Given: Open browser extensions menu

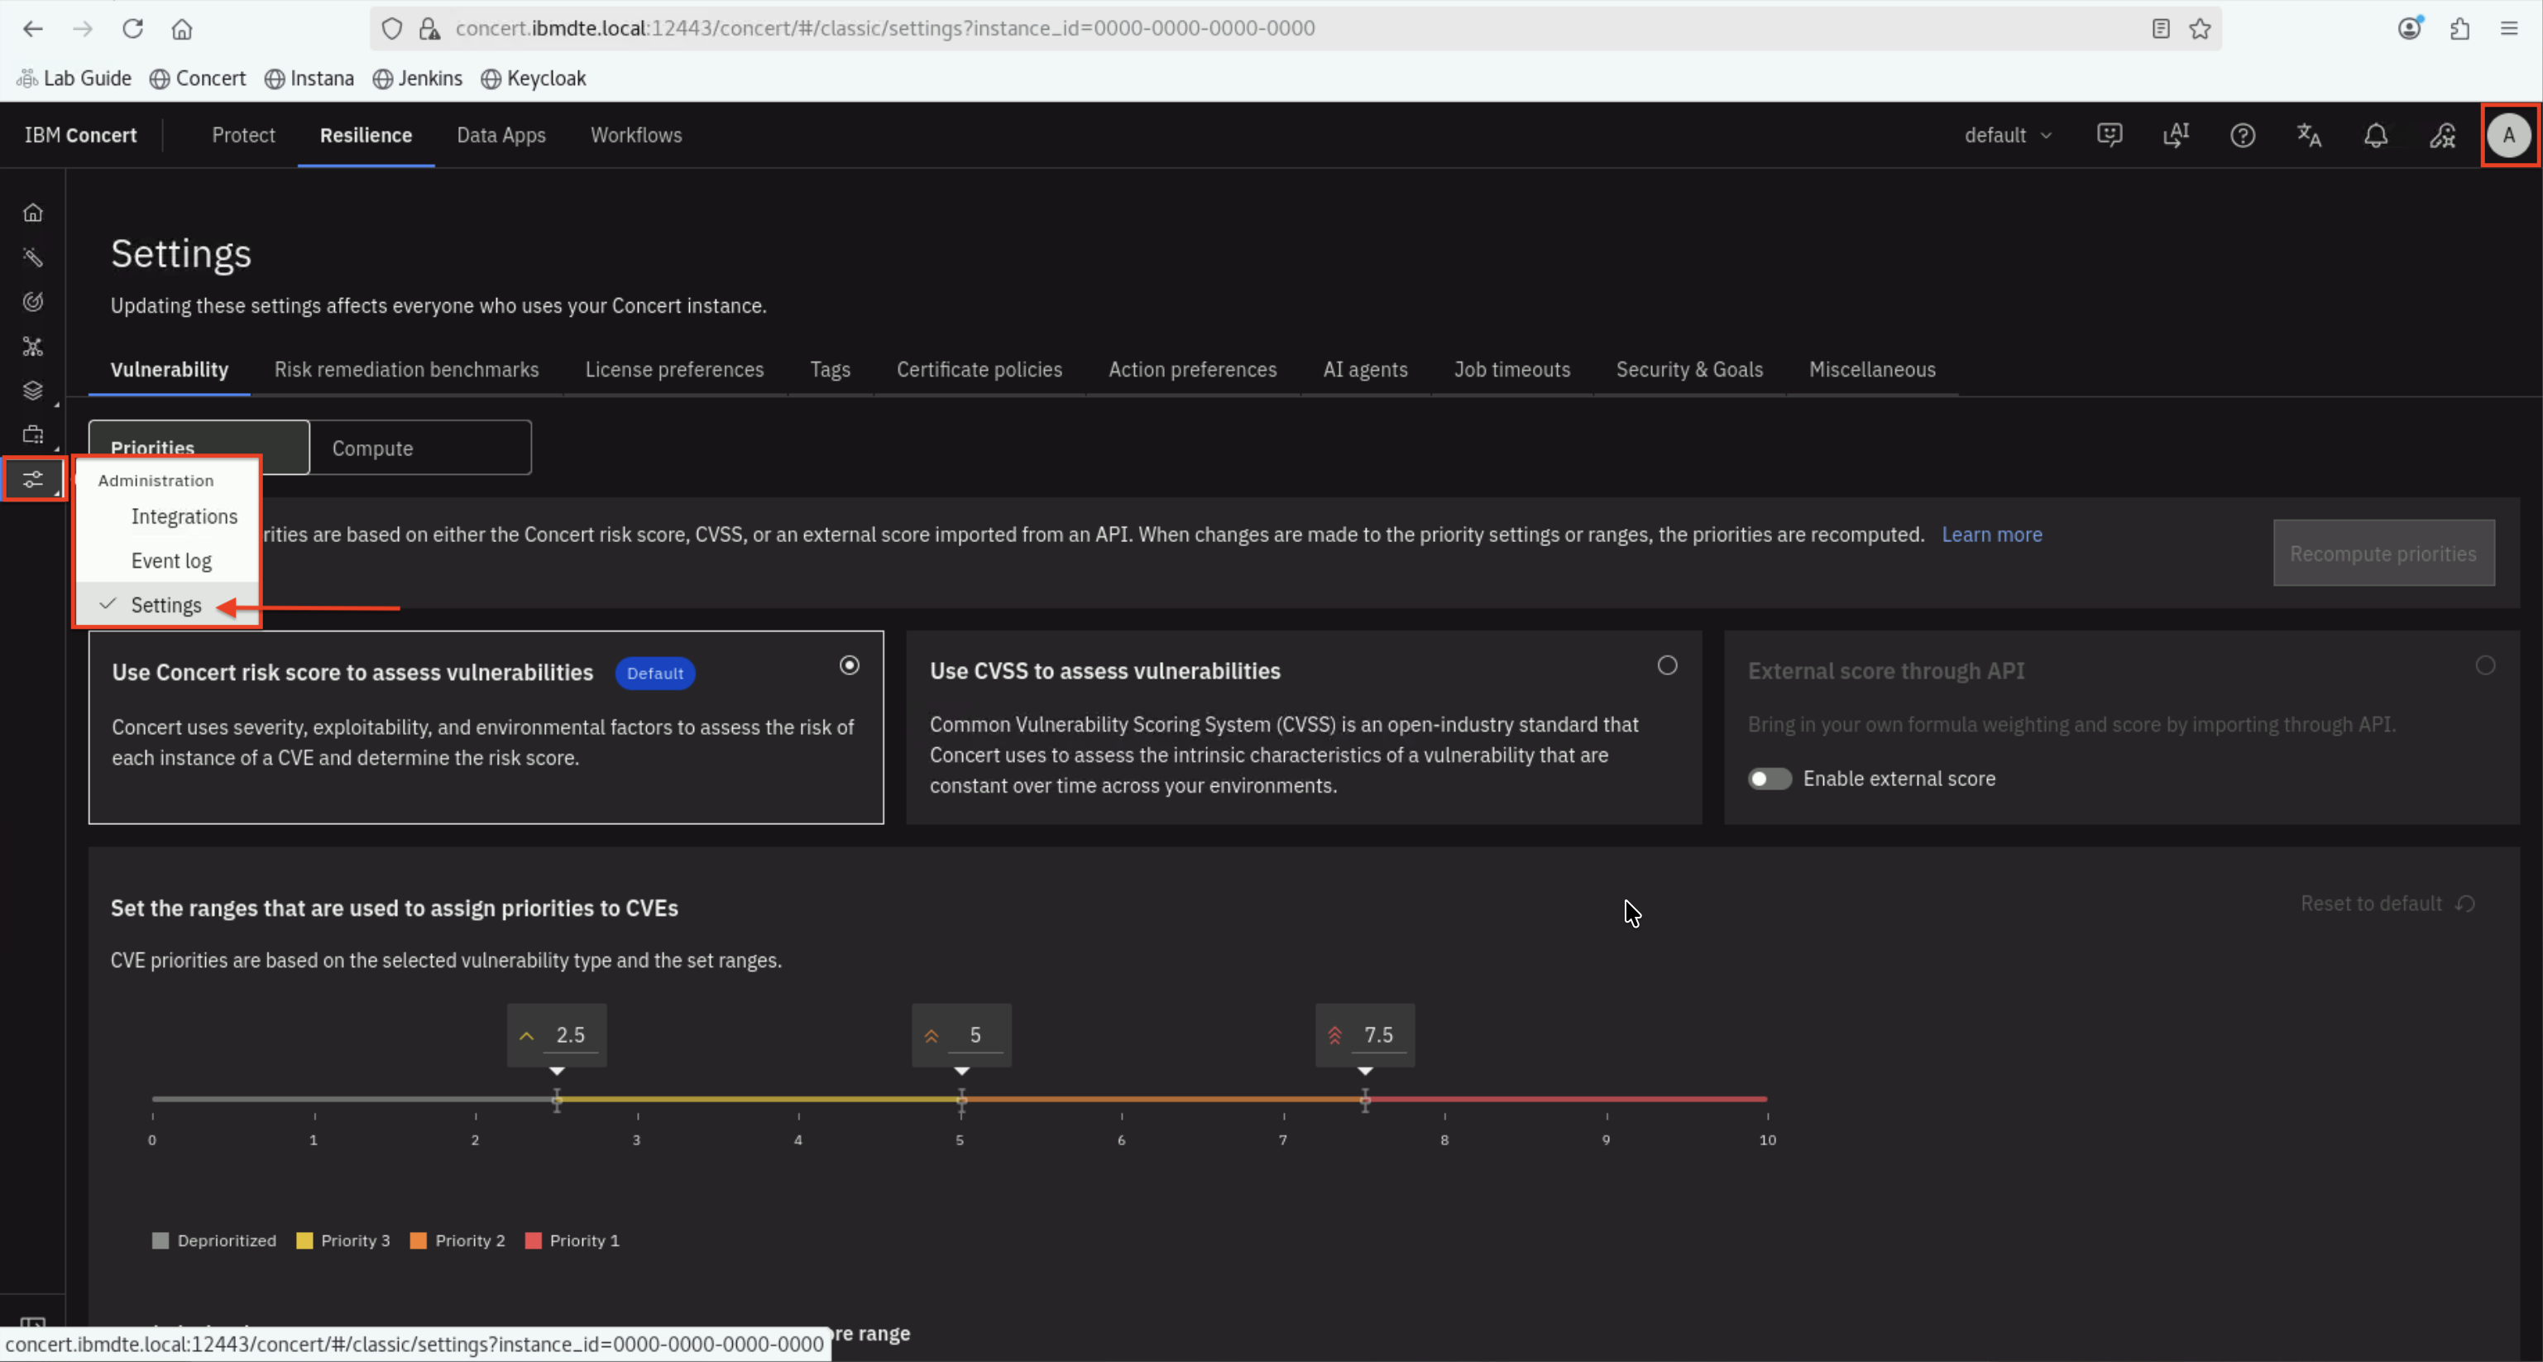Looking at the screenshot, I should click(2460, 29).
